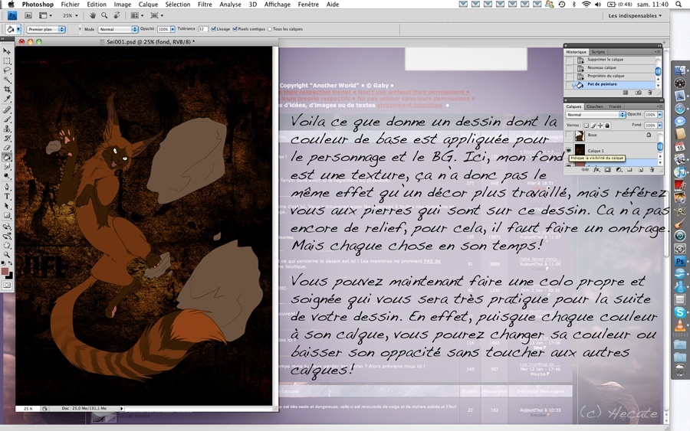
Task: Open Les indispensables workspace switcher
Action: (635, 16)
